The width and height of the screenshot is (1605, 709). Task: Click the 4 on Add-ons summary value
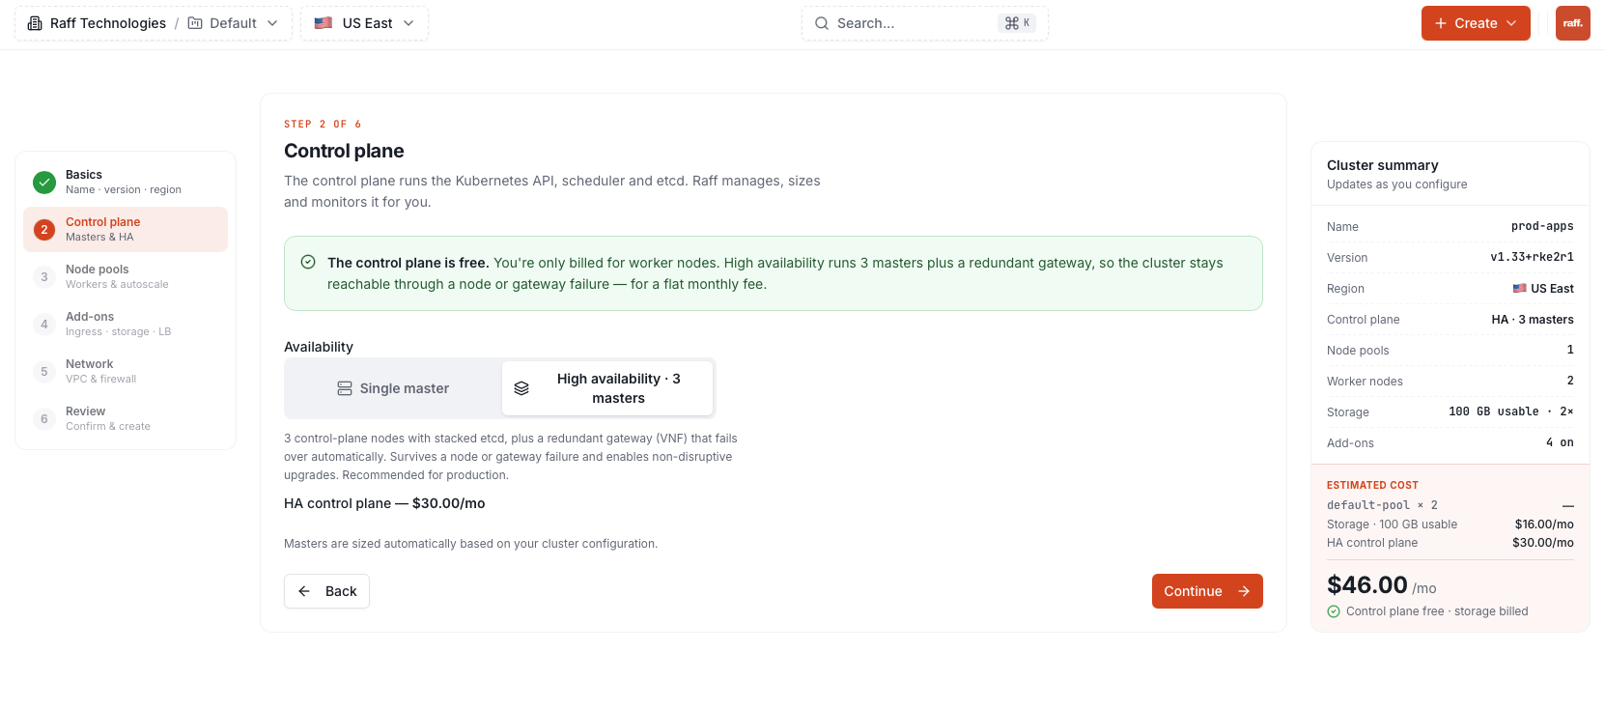tap(1560, 442)
